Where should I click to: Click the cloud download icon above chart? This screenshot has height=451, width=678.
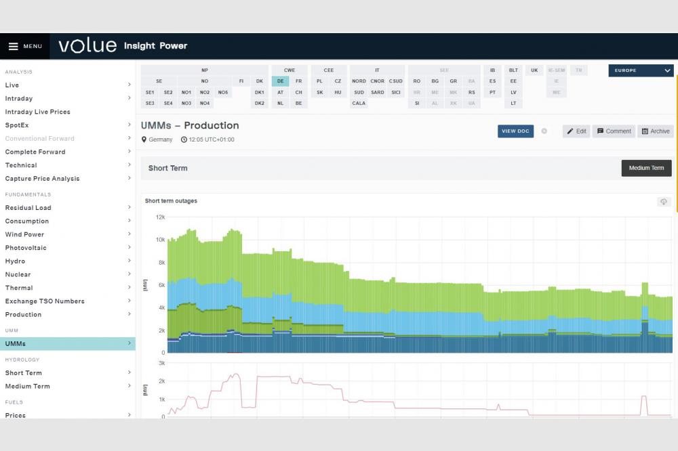pos(663,202)
